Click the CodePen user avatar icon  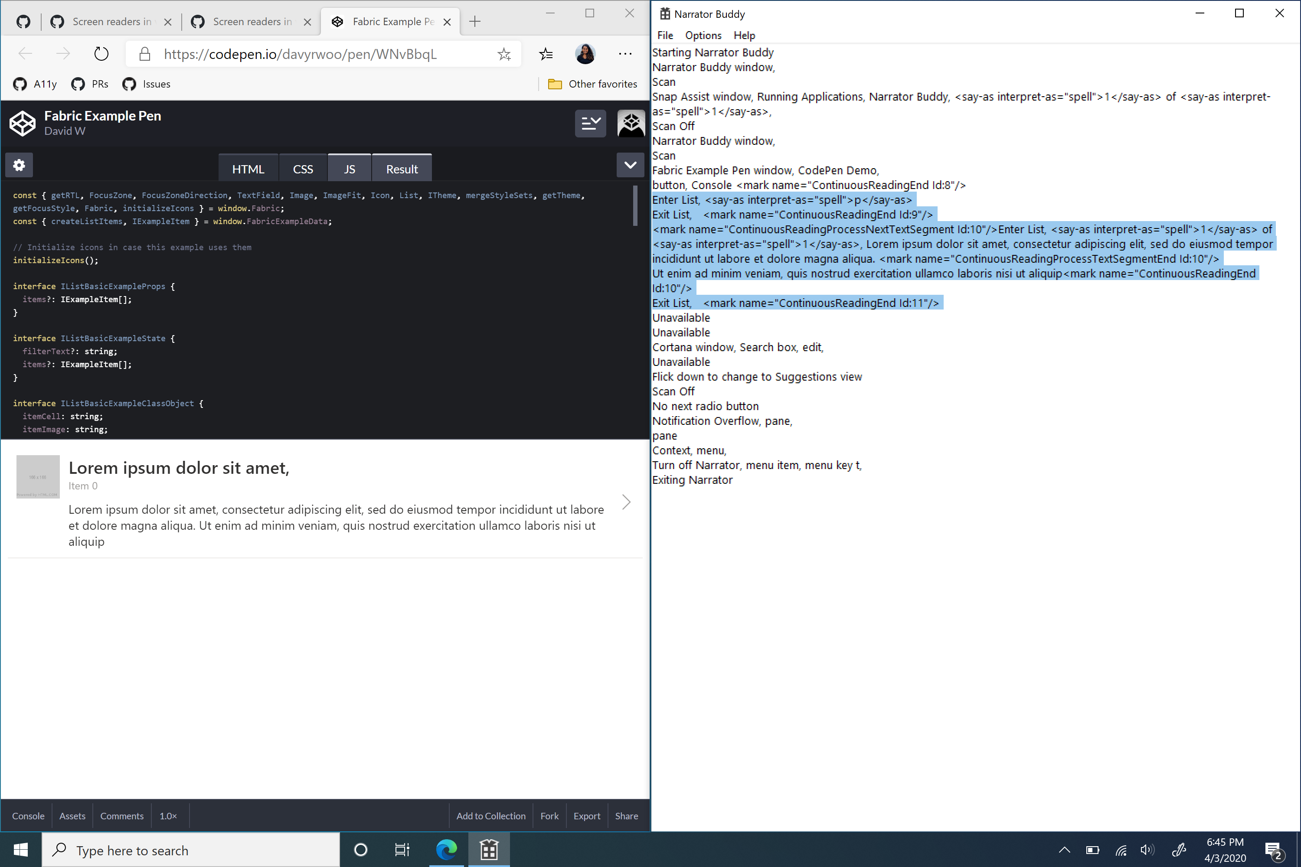click(631, 123)
